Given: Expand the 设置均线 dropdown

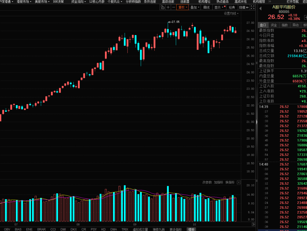Looking at the screenshot, I should coord(231,14).
